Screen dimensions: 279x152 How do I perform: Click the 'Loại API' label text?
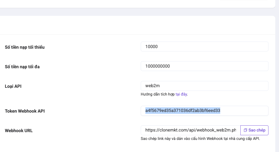pos(13,86)
